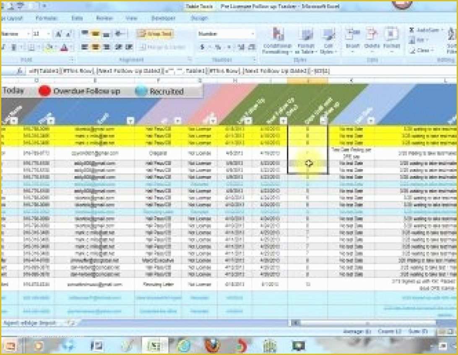Toggle middle vertical alignment
Image resolution: width=458 pixels, height=355 pixels.
pyautogui.click(x=96, y=34)
